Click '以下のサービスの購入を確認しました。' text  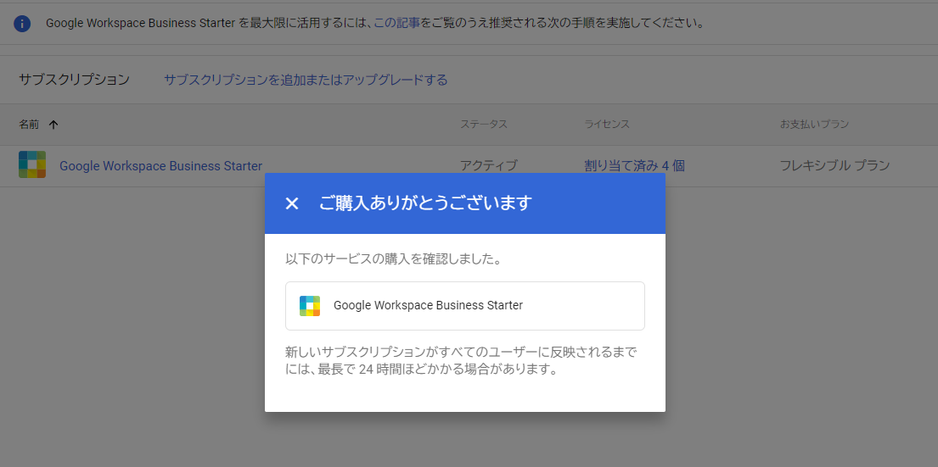393,260
